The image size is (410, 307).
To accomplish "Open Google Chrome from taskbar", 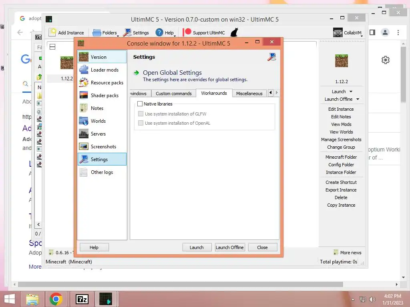I will 56,299.
